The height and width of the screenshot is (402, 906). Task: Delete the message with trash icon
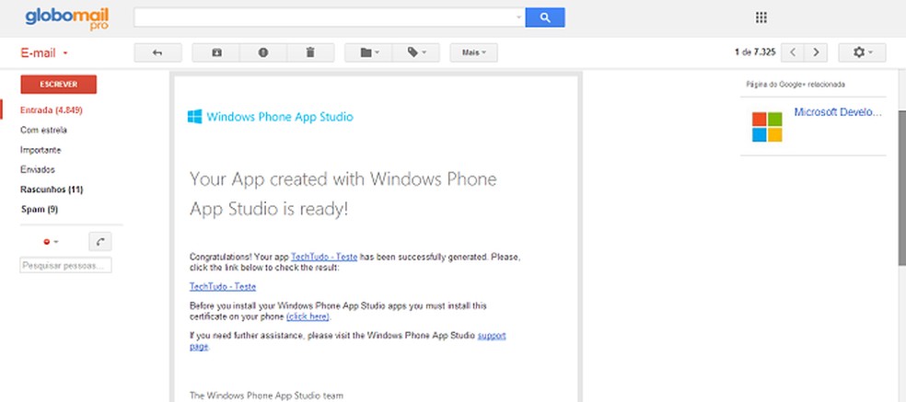(310, 52)
